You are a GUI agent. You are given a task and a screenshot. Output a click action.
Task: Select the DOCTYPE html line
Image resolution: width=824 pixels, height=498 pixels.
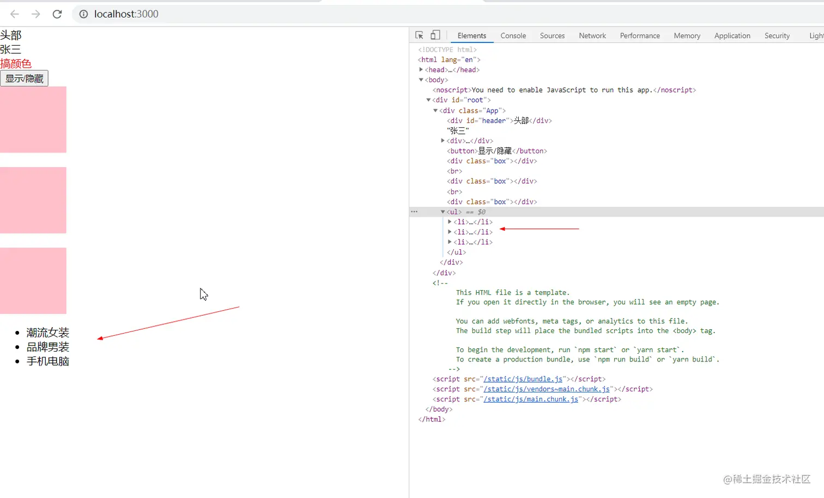[447, 50]
